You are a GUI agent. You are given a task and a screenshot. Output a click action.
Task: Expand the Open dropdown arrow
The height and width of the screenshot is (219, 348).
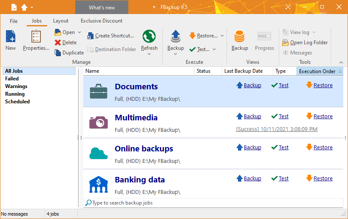pos(79,32)
